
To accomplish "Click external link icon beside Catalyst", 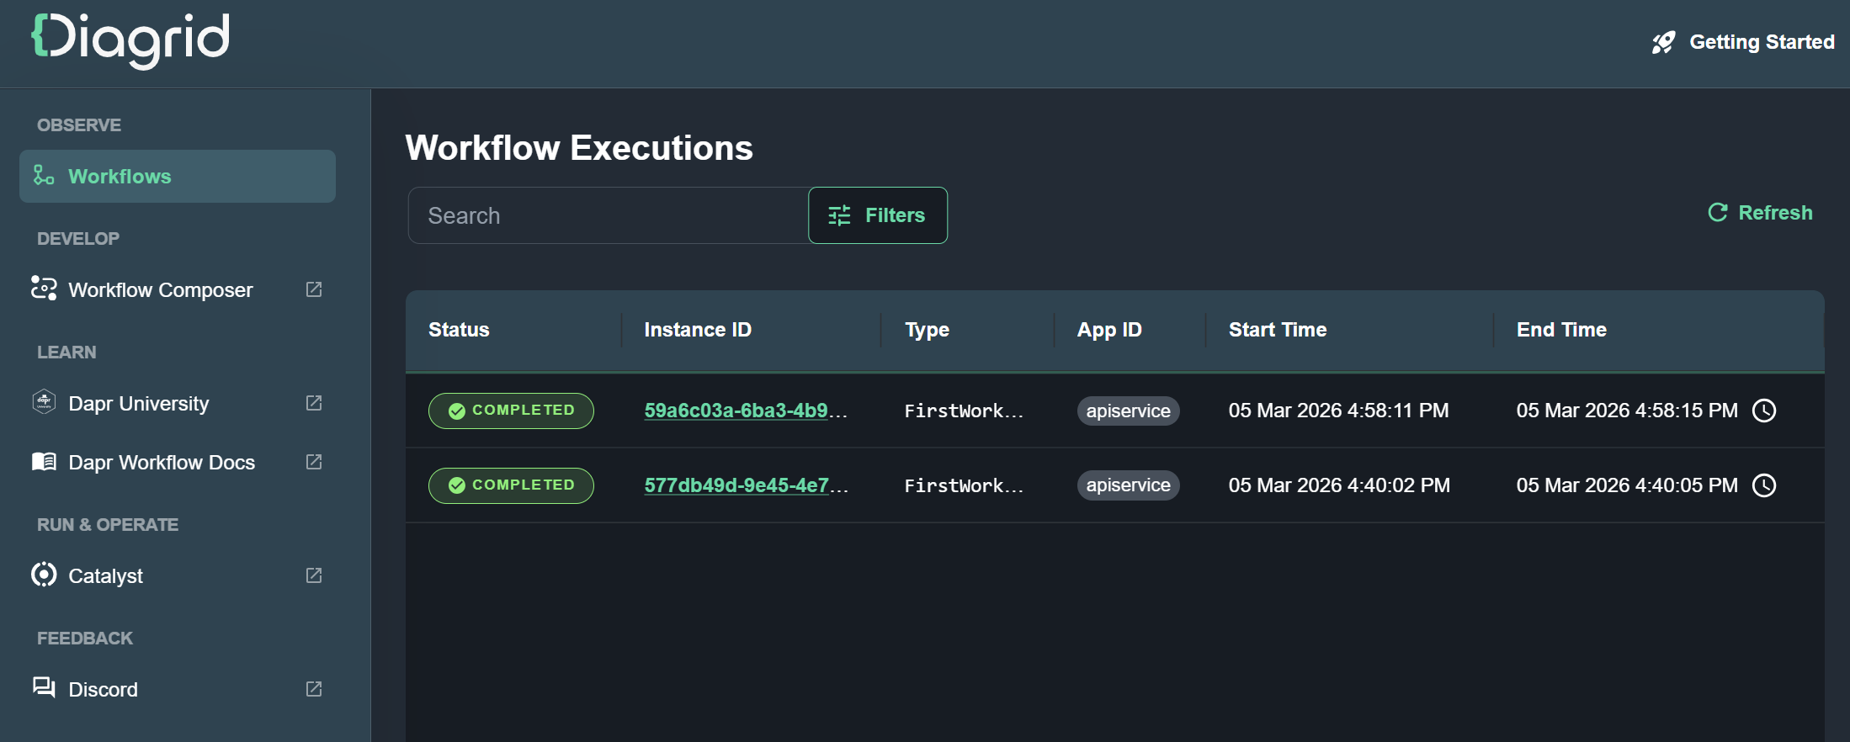I will (314, 575).
